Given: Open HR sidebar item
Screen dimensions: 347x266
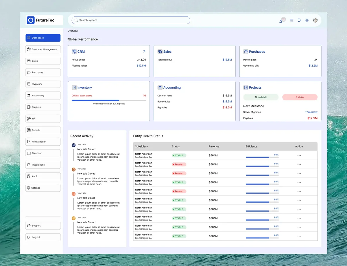Looking at the screenshot, I should pos(43,119).
